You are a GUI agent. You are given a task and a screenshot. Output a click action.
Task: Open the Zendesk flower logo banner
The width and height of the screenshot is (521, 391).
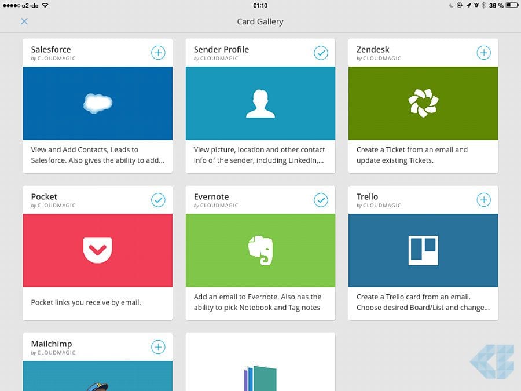pyautogui.click(x=423, y=104)
